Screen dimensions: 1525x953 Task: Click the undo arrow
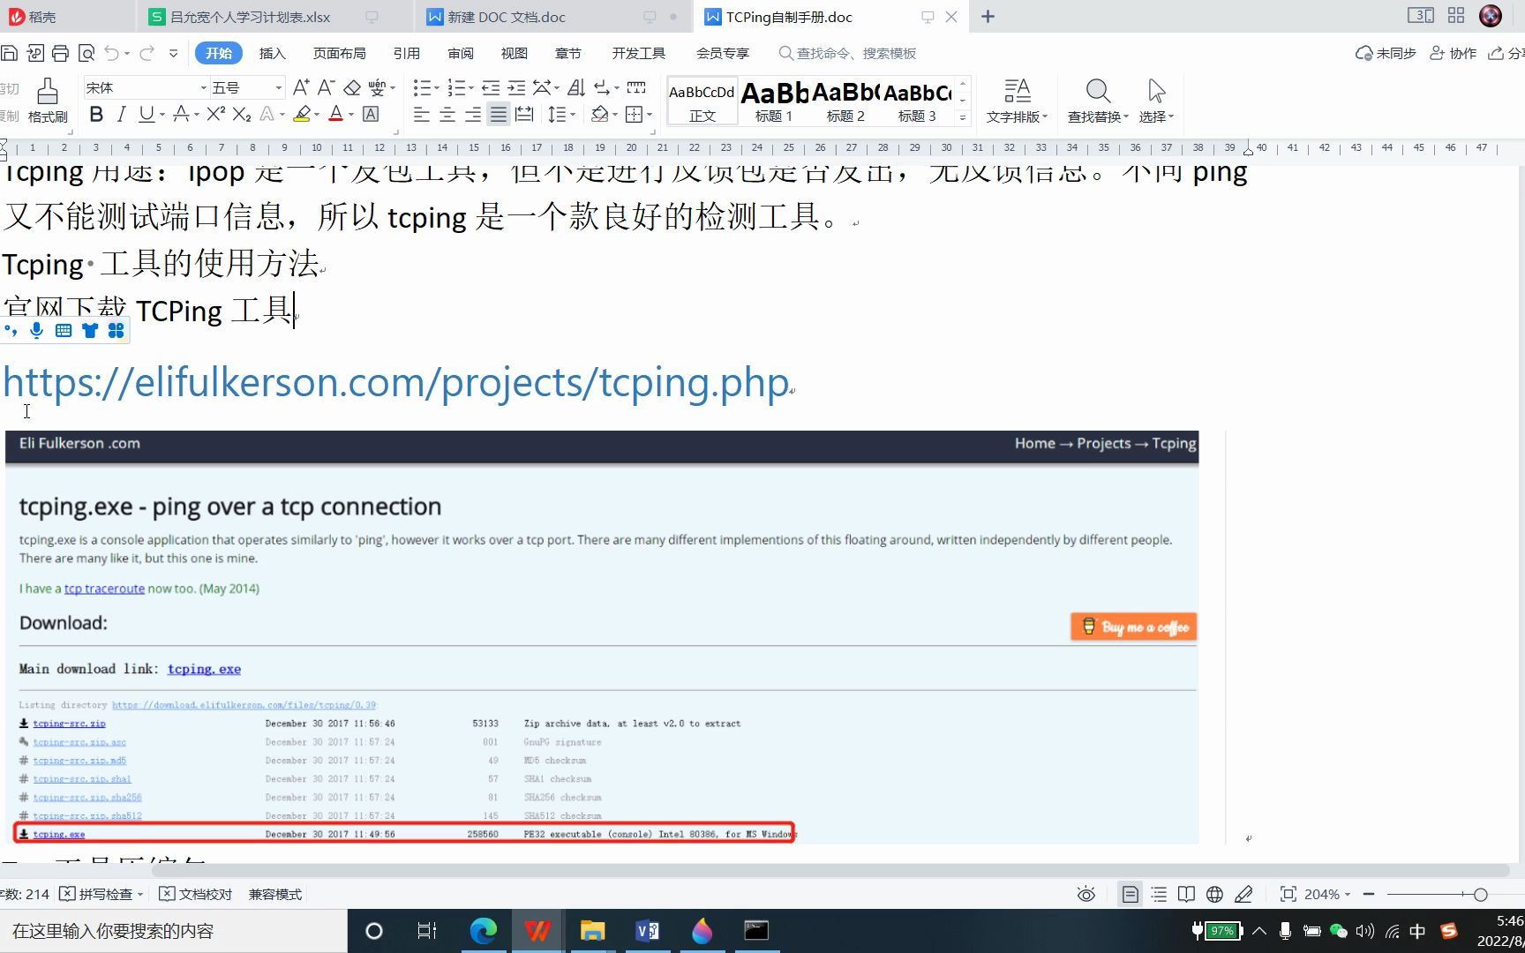coord(111,53)
